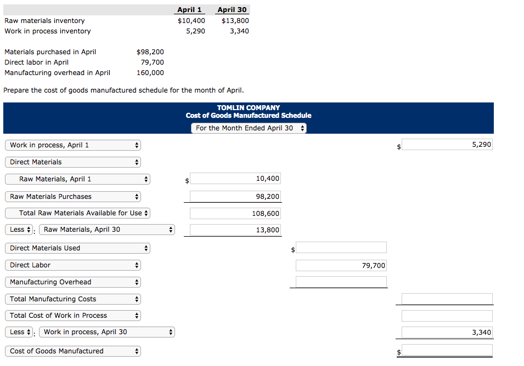
Task: Click the empty Manufacturing Overhead amount field
Action: [341, 282]
